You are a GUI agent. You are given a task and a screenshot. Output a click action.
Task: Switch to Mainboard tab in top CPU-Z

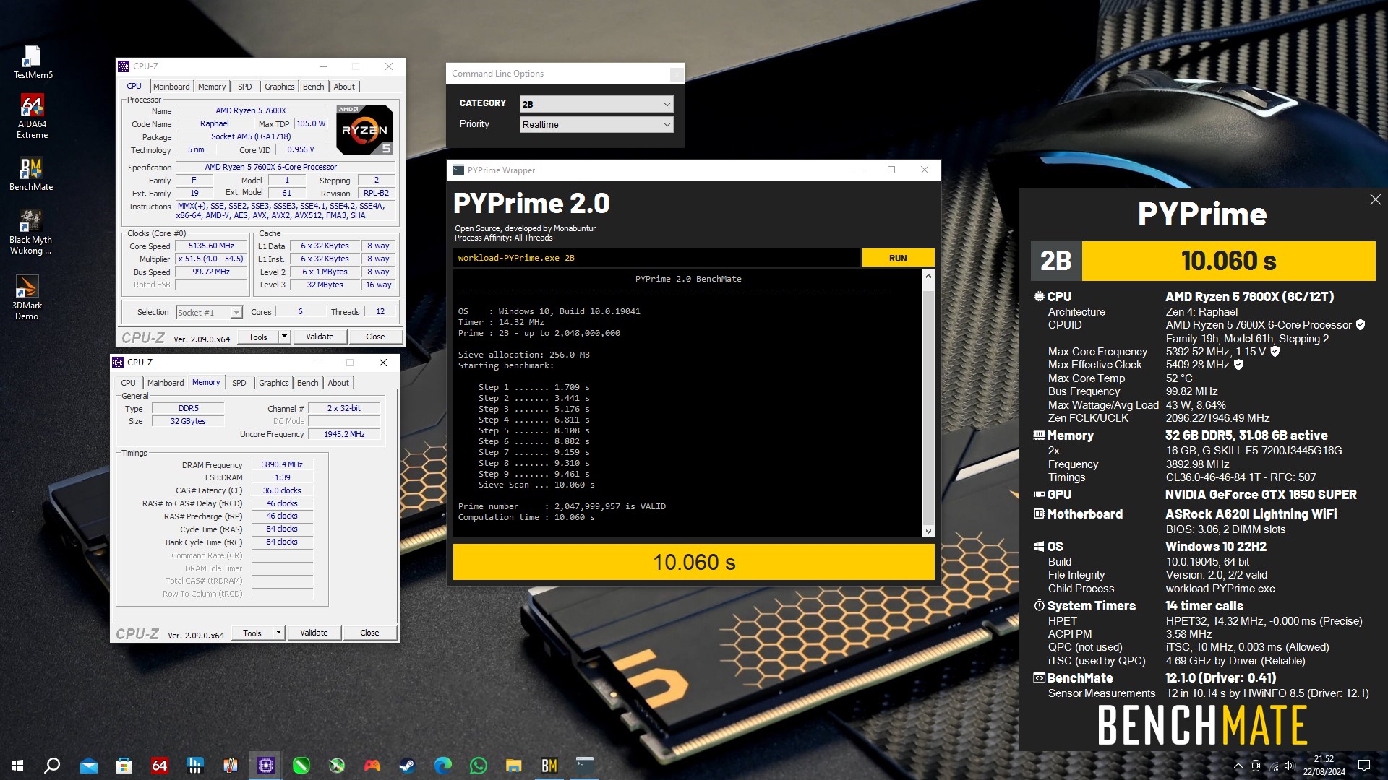click(171, 86)
